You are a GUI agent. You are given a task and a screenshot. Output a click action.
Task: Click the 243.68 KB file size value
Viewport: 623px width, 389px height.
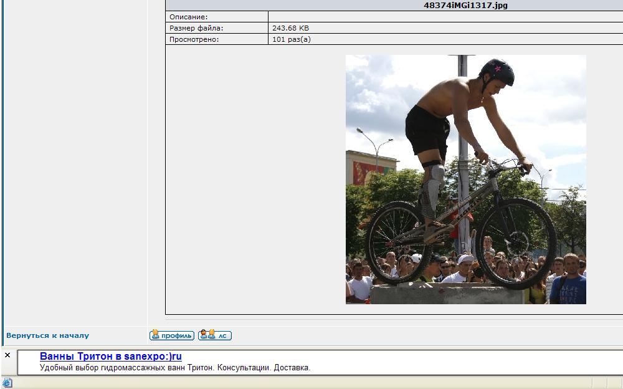pyautogui.click(x=290, y=28)
